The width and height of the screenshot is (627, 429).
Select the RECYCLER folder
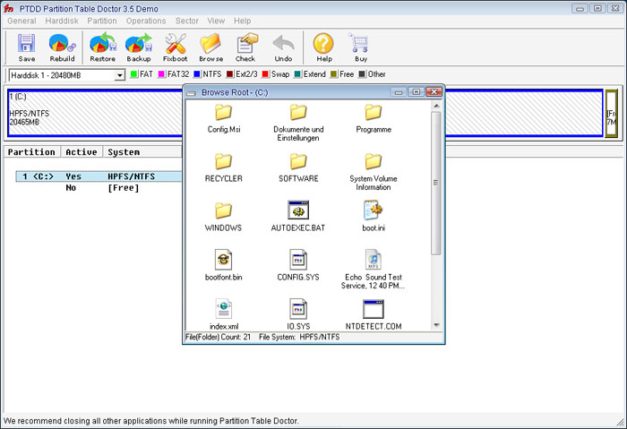224,167
